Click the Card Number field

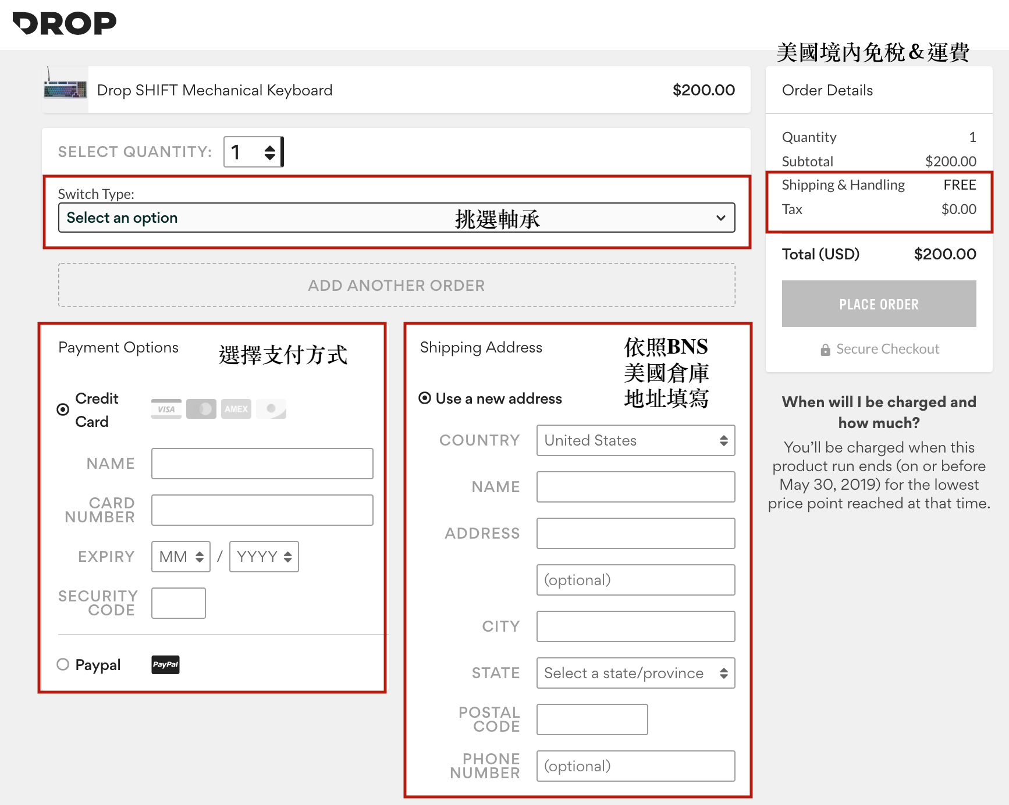[x=262, y=510]
